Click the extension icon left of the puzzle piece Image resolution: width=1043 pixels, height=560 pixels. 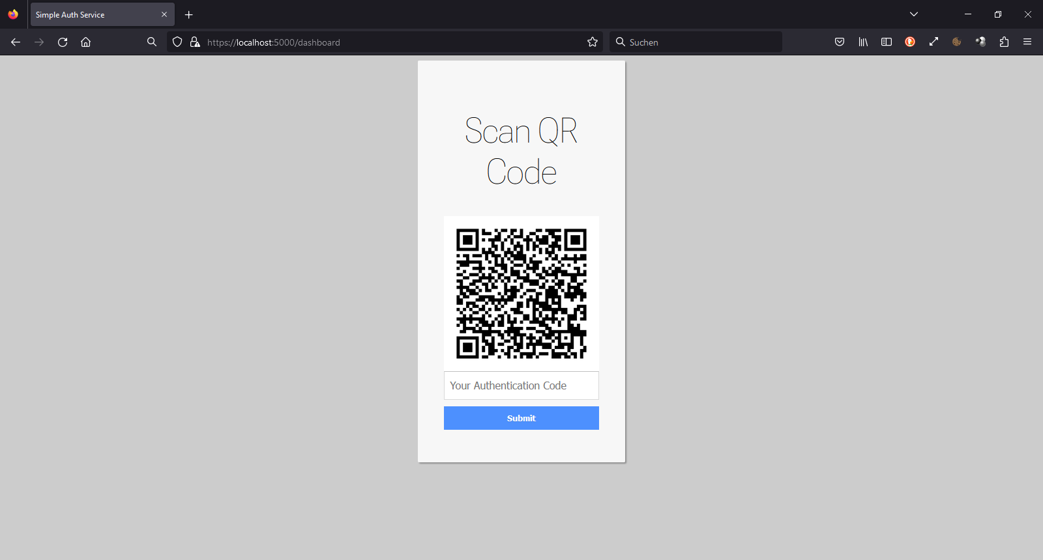click(x=980, y=42)
